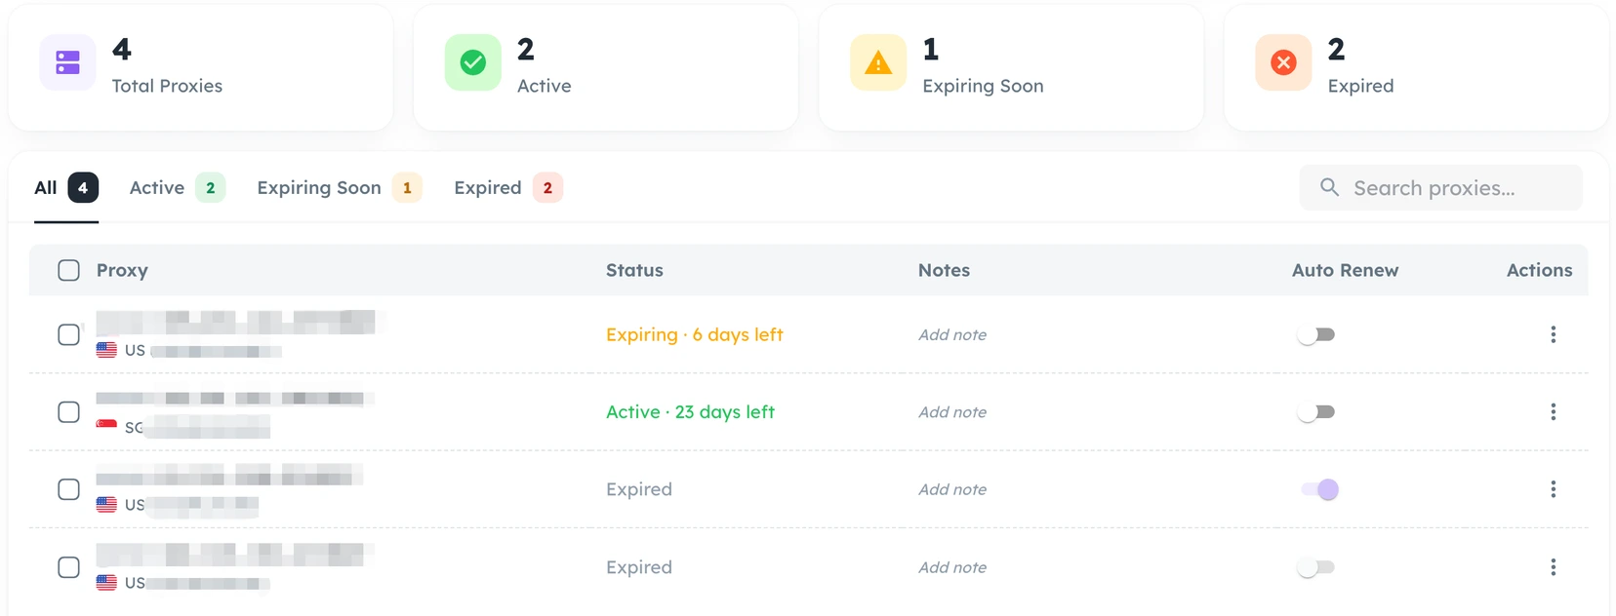Screen dimensions: 1616x616
Task: Add note to the first Expired row
Action: coord(952,489)
